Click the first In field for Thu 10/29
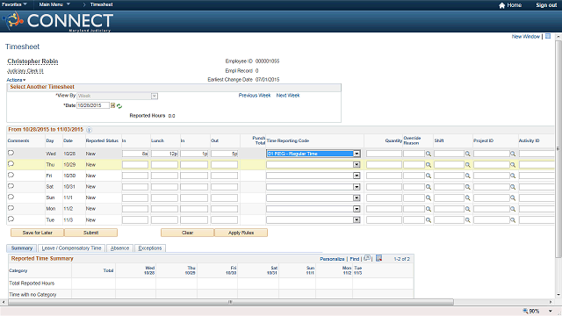The height and width of the screenshot is (316, 562). (135, 165)
